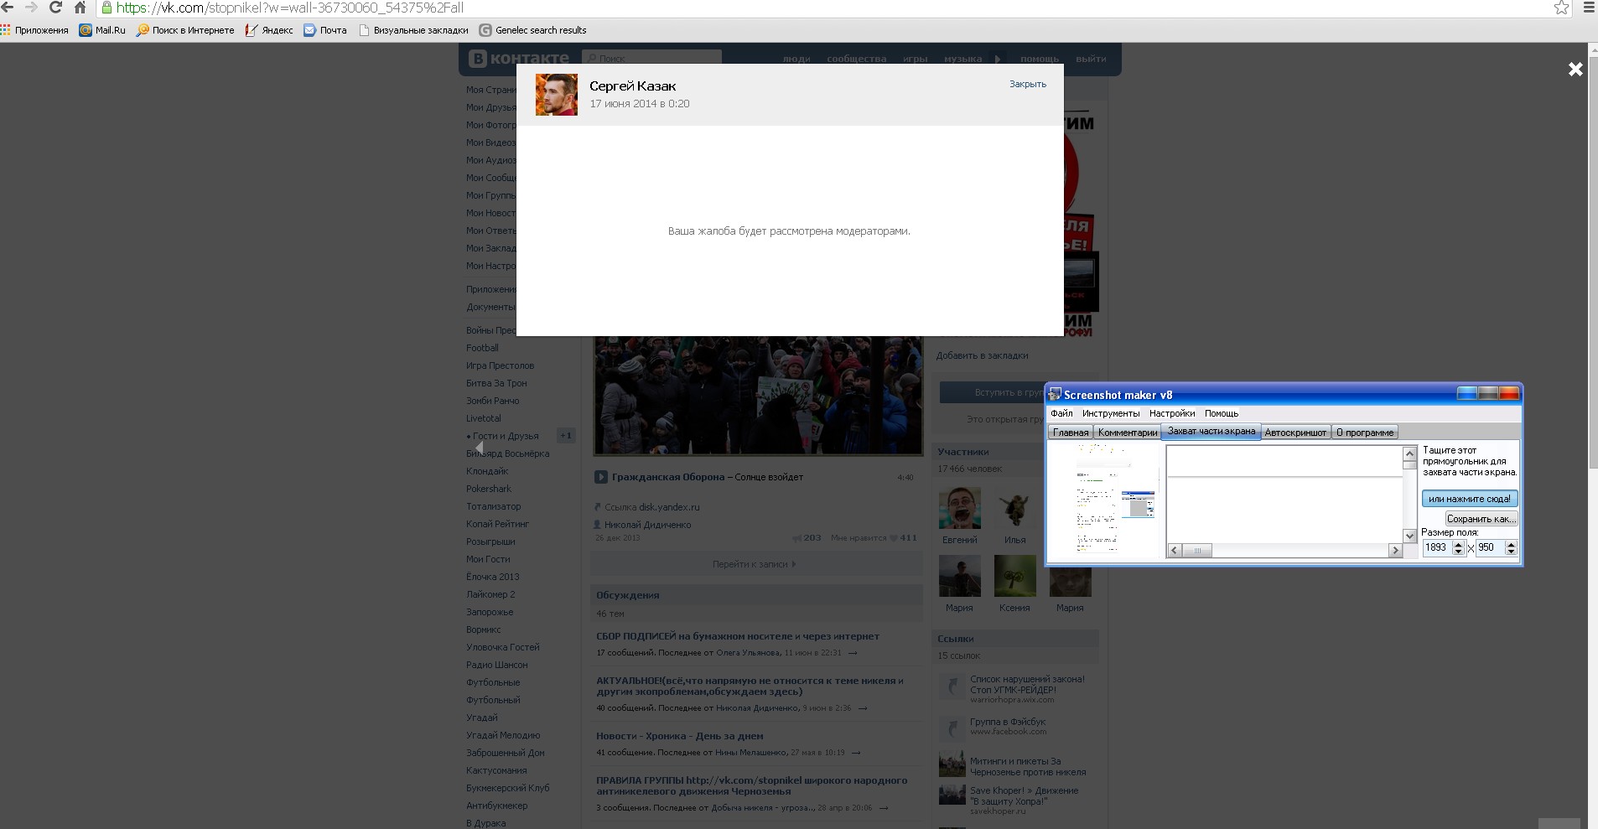Open Сергей Казак's avatar photo
The image size is (1598, 829).
click(x=557, y=95)
